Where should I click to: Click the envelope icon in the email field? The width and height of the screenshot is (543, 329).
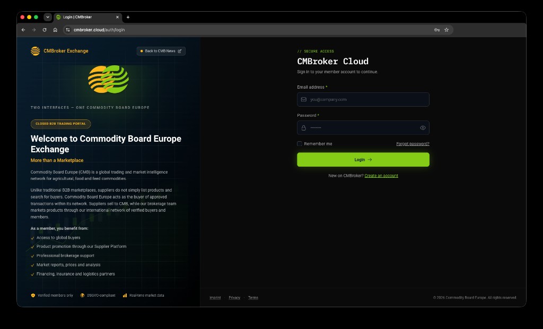point(304,100)
